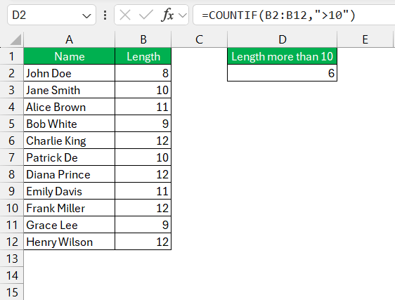Select the Bob White cell
The height and width of the screenshot is (300, 395).
click(x=70, y=124)
